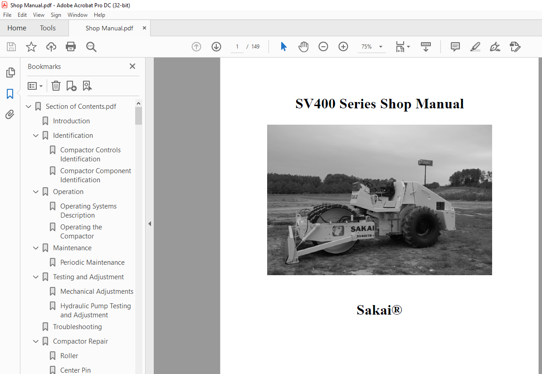This screenshot has height=374, width=542.
Task: Collapse the Operation bookmark
Action: (35, 192)
